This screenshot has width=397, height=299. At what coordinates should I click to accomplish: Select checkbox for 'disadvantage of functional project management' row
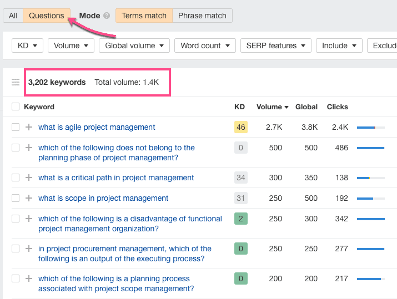pyautogui.click(x=16, y=219)
